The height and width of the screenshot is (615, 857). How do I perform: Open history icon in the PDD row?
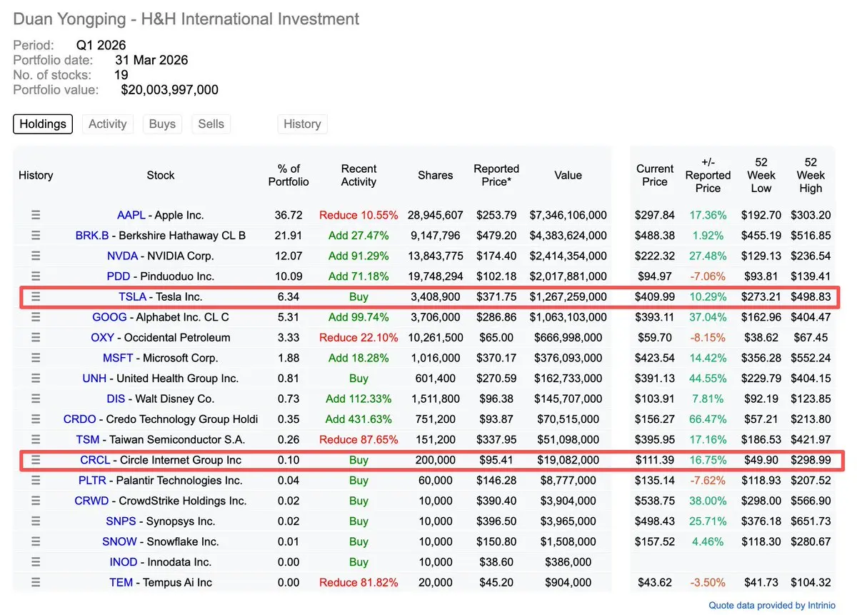tap(36, 276)
